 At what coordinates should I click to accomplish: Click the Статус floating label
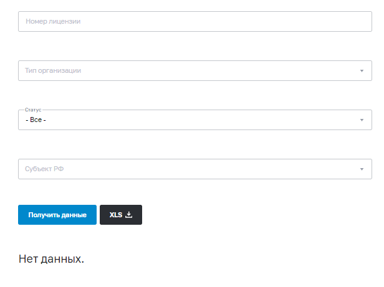click(33, 110)
